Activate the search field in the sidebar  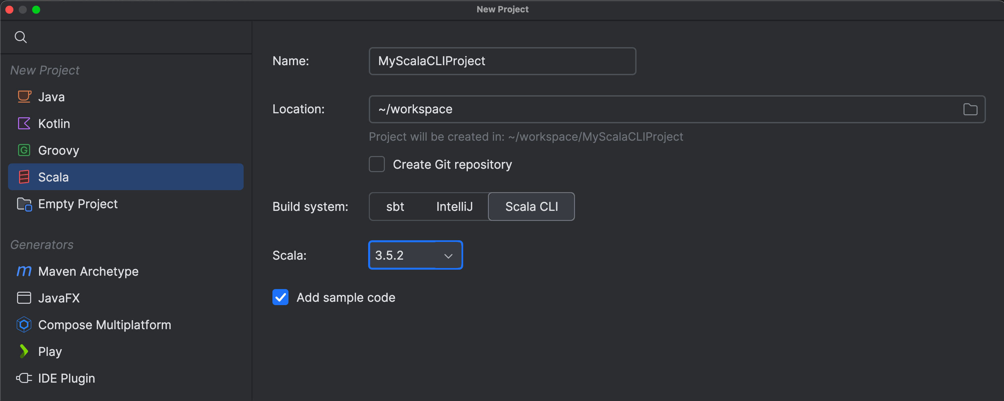point(21,37)
